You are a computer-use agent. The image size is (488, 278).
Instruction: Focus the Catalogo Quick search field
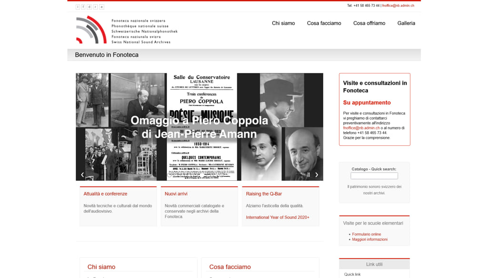[374, 176]
